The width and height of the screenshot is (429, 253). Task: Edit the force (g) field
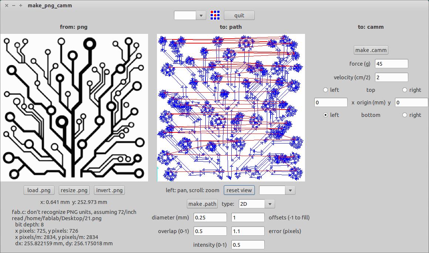(x=392, y=64)
